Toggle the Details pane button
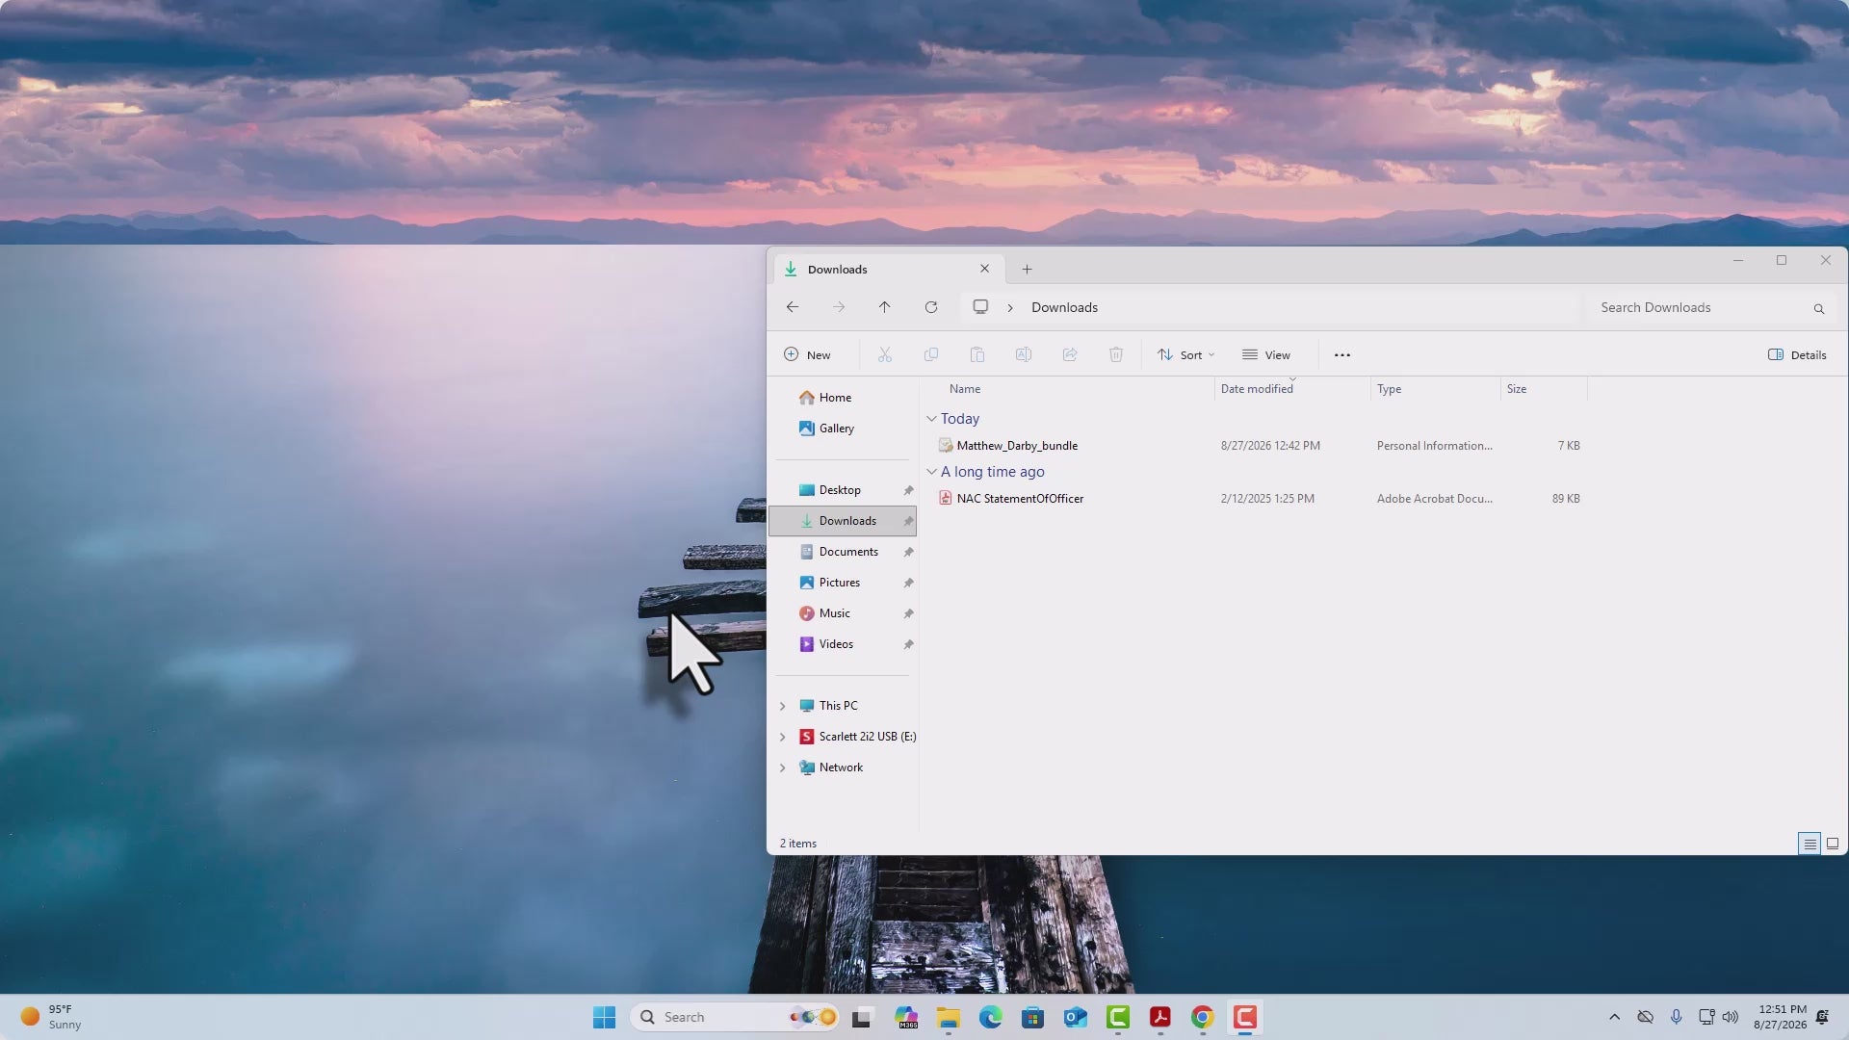1849x1040 pixels. pos(1797,355)
